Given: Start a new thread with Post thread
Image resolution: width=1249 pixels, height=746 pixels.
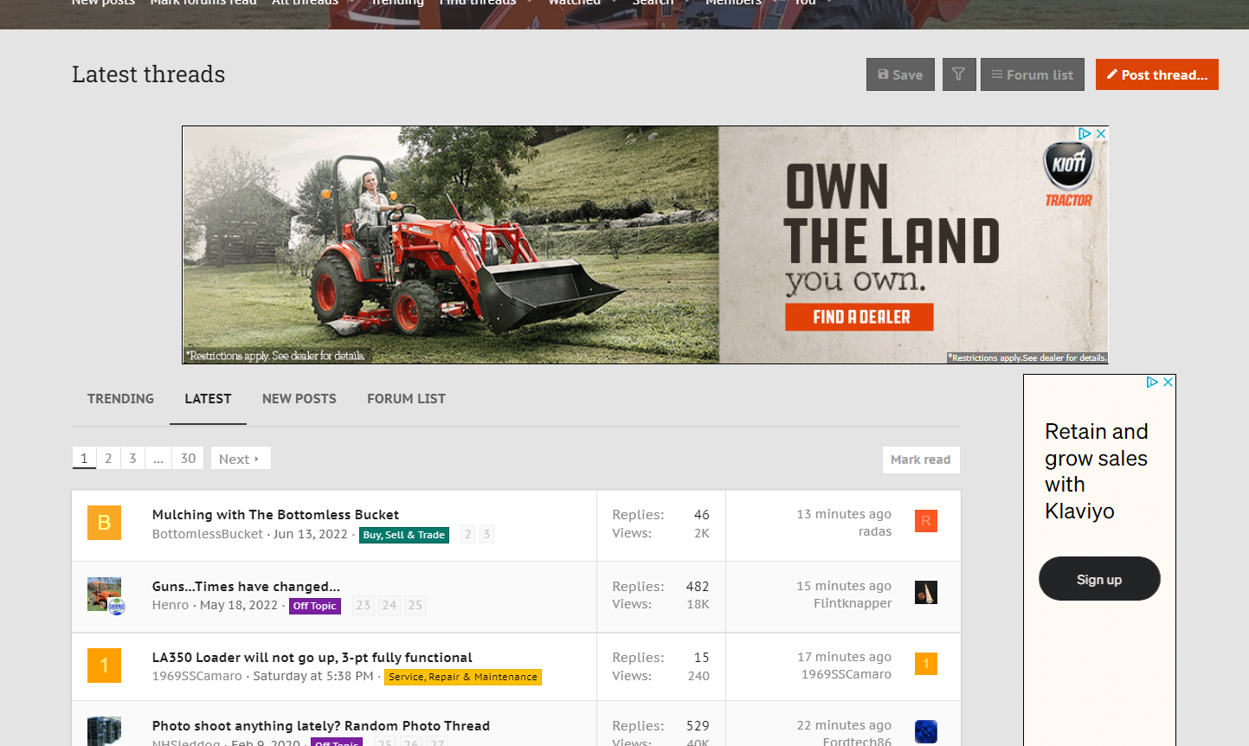Looking at the screenshot, I should 1156,74.
